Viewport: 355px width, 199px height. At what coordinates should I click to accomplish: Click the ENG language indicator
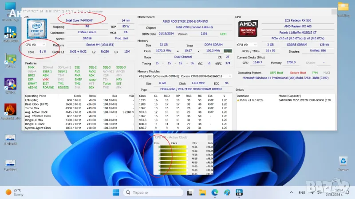tap(302, 192)
